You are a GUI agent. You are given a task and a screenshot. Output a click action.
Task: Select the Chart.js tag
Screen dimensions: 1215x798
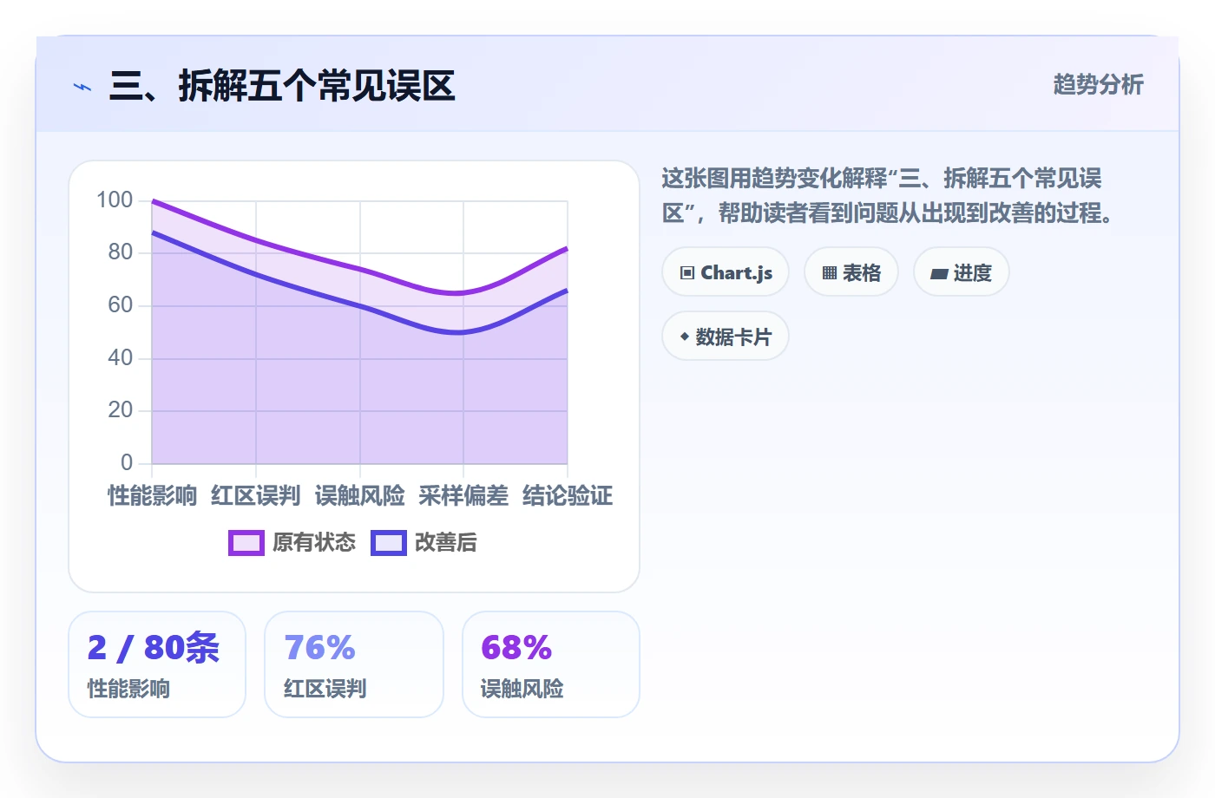click(x=726, y=272)
